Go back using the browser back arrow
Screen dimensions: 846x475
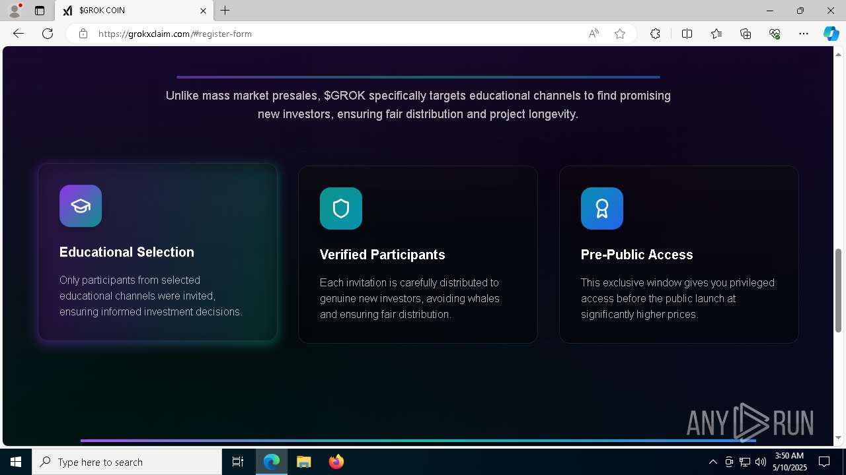coord(19,34)
